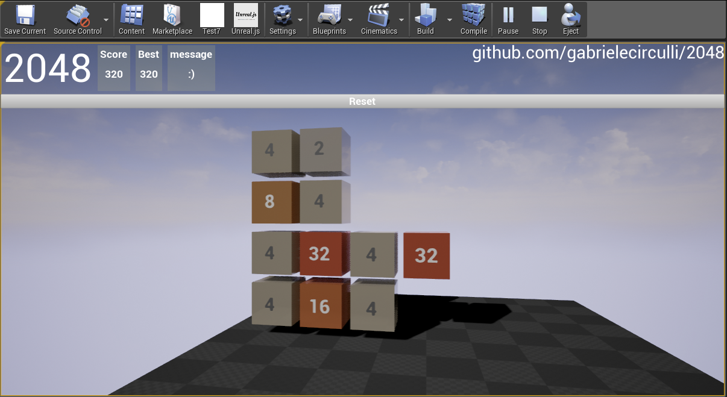Open Source Control toolbar button
The width and height of the screenshot is (727, 397).
coord(77,19)
